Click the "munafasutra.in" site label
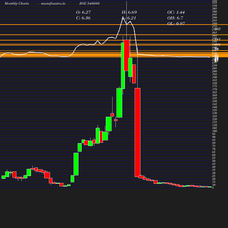228x228 pixels. [x=53, y=4]
